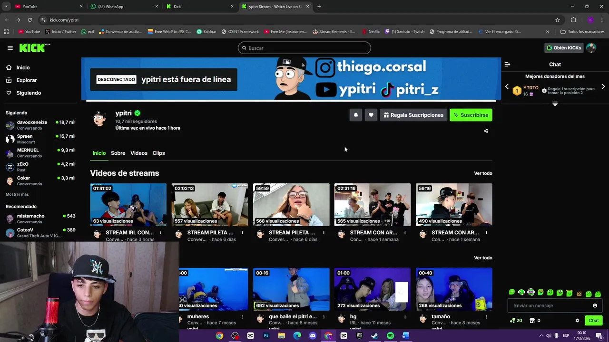This screenshot has width=609, height=342.
Task: Open the user profile avatar at top right
Action: click(x=591, y=48)
